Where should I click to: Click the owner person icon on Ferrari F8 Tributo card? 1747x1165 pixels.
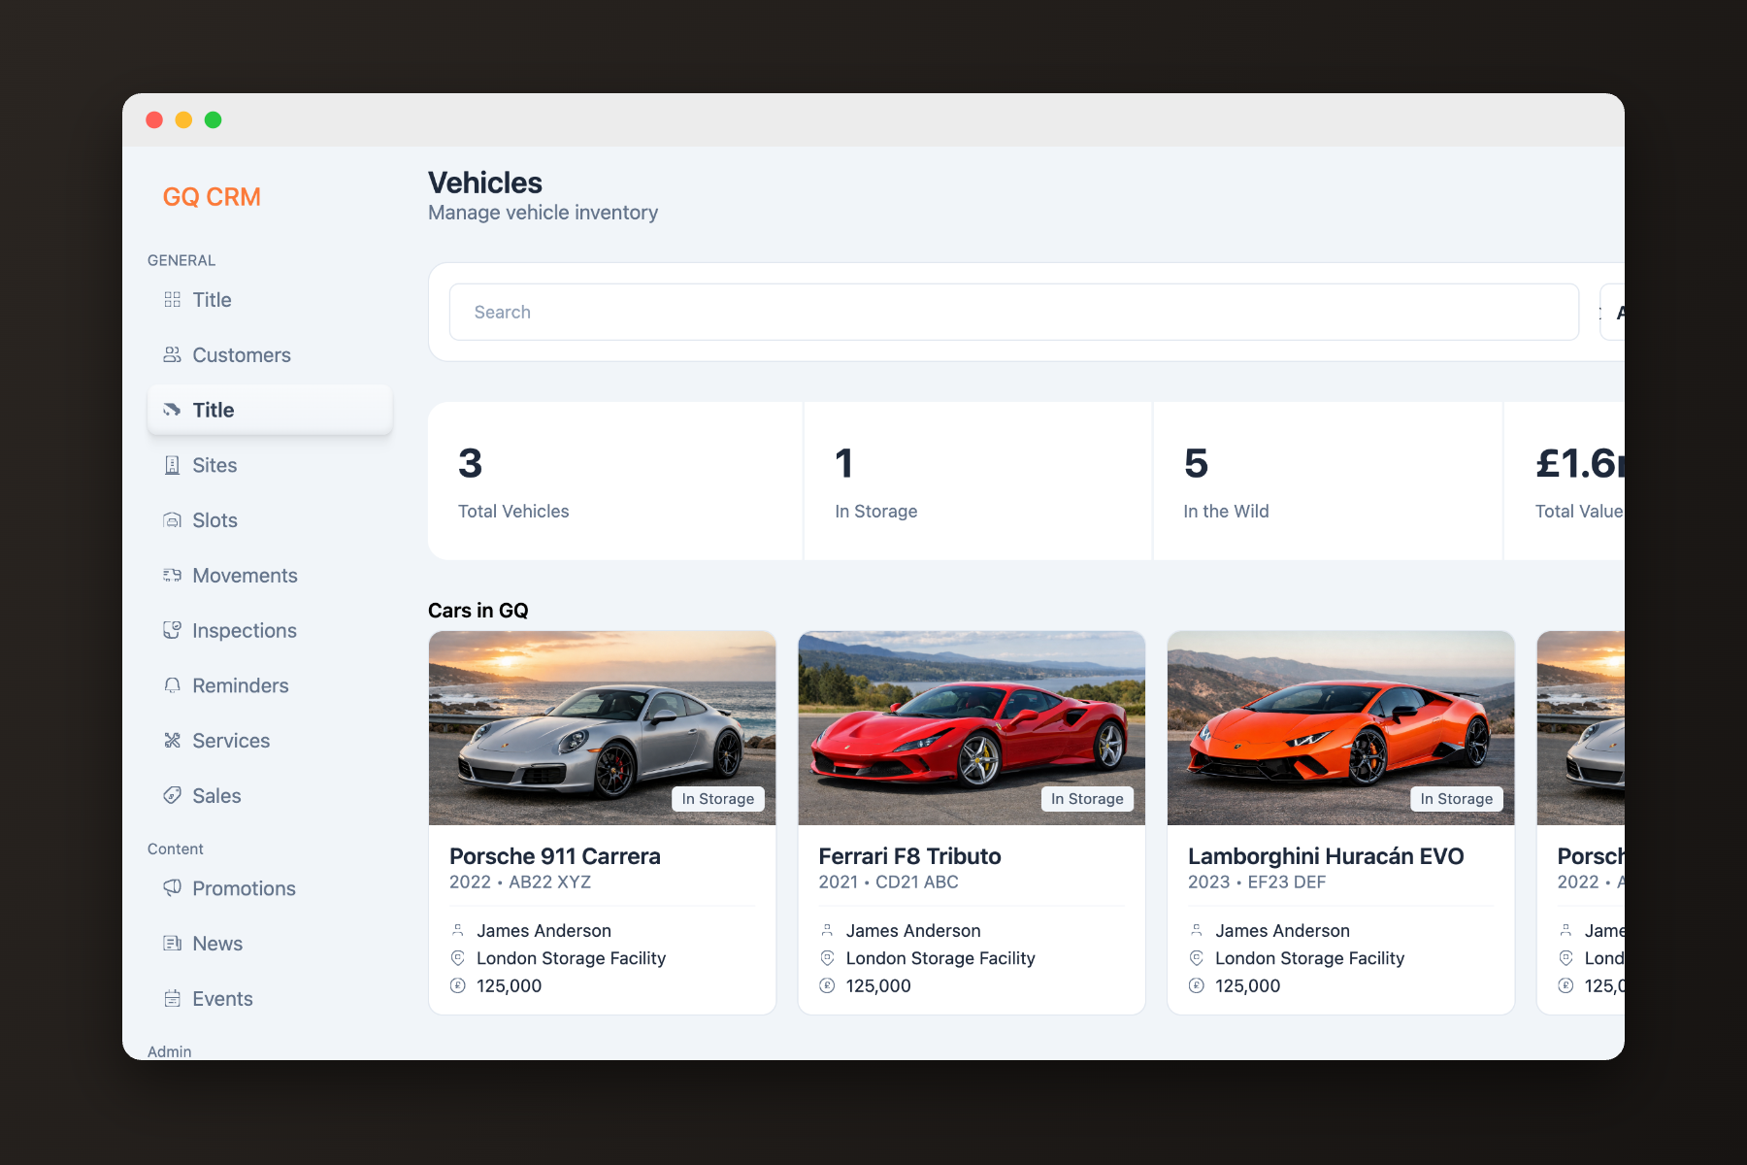pyautogui.click(x=827, y=930)
